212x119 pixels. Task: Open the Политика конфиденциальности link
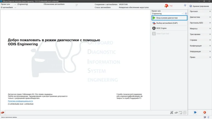(20, 101)
